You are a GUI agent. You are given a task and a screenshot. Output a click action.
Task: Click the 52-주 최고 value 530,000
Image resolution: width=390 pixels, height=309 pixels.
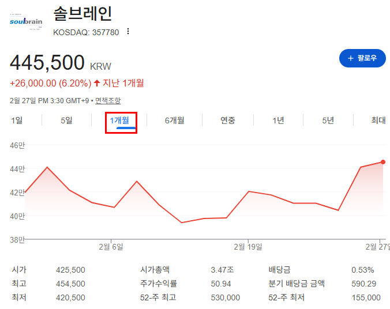click(226, 298)
